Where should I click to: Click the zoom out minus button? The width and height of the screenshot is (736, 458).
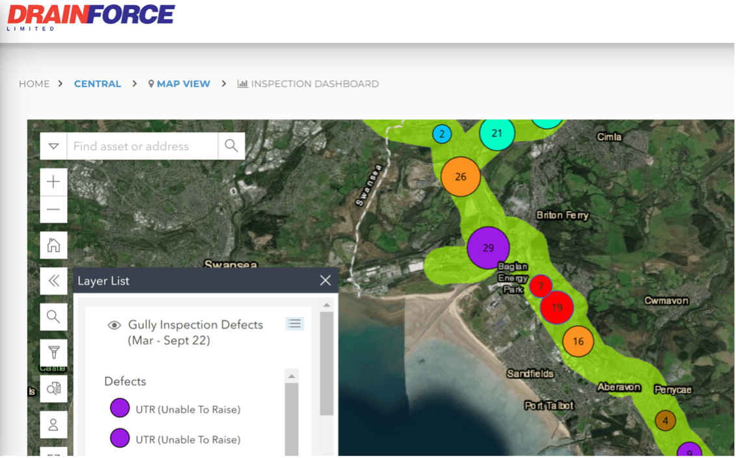[x=53, y=210]
